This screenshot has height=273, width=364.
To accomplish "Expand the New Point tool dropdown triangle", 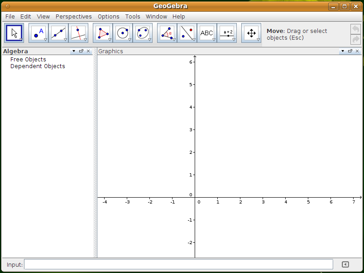I will pyautogui.click(x=45, y=40).
